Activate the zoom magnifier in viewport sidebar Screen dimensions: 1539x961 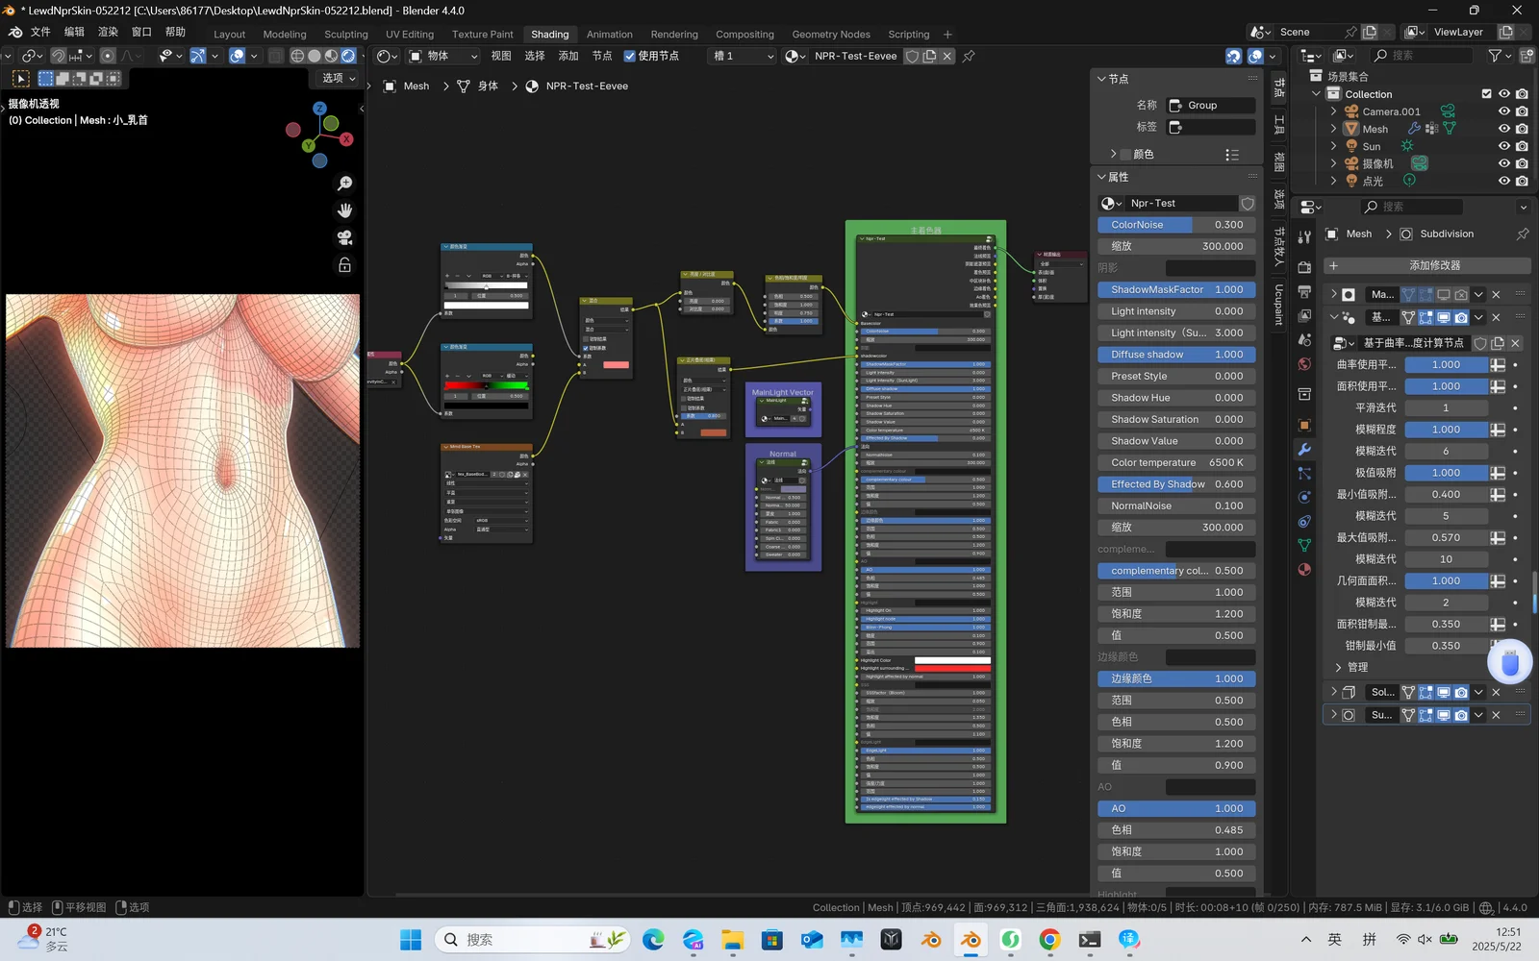344,184
